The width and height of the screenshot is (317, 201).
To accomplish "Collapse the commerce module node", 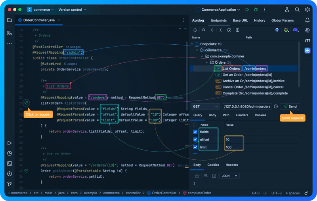I will 197,50.
